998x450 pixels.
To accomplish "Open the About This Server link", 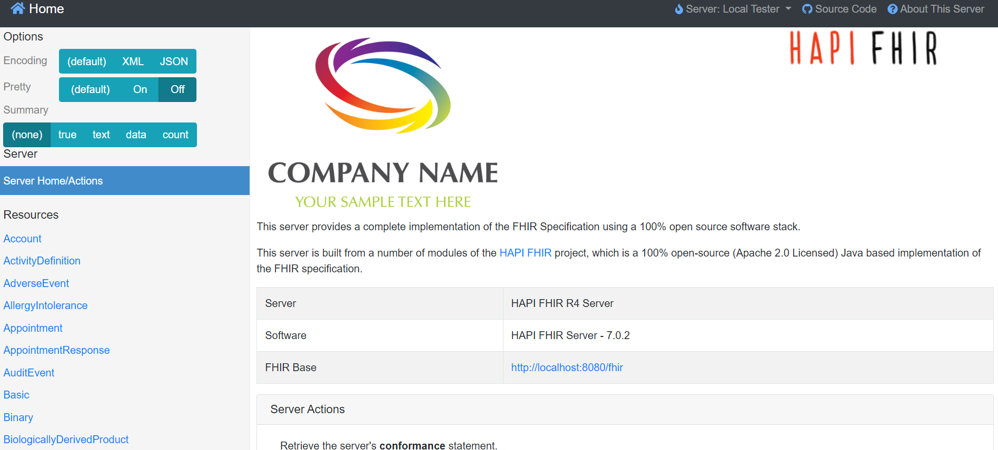I will [x=936, y=9].
